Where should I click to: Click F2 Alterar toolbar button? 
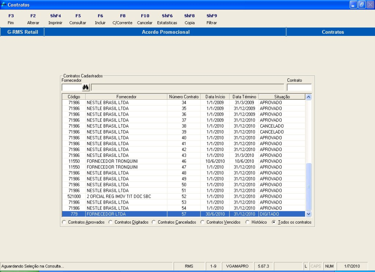click(33, 19)
